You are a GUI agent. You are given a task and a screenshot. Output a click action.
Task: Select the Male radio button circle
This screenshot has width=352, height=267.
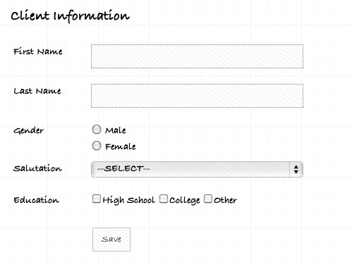(97, 130)
